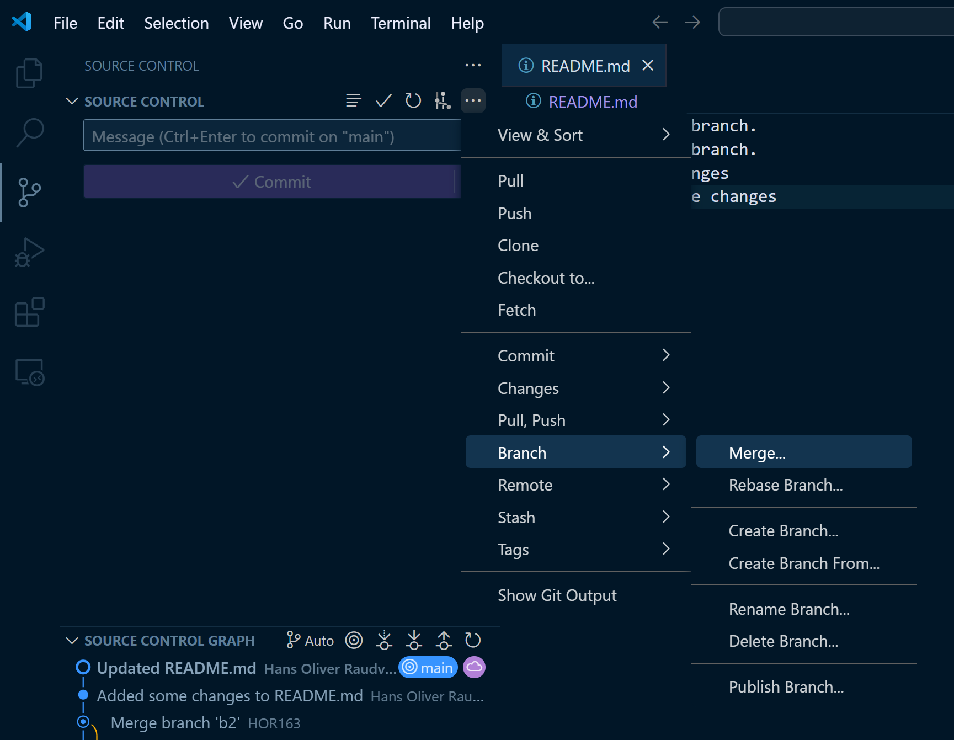Viewport: 954px width, 740px height.
Task: Select Publish Branch... option
Action: click(x=803, y=686)
